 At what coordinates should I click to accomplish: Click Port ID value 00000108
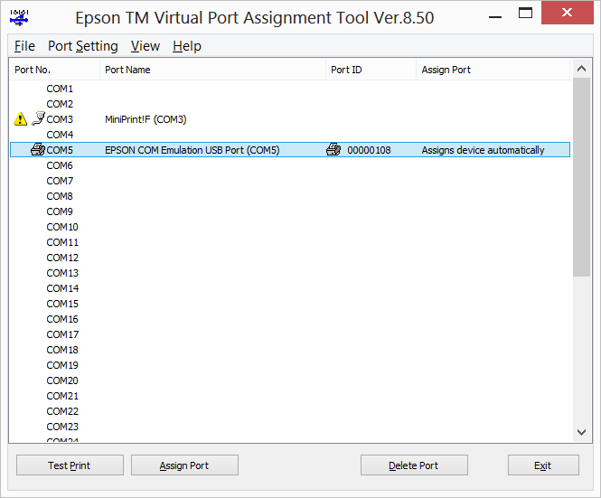click(x=369, y=150)
